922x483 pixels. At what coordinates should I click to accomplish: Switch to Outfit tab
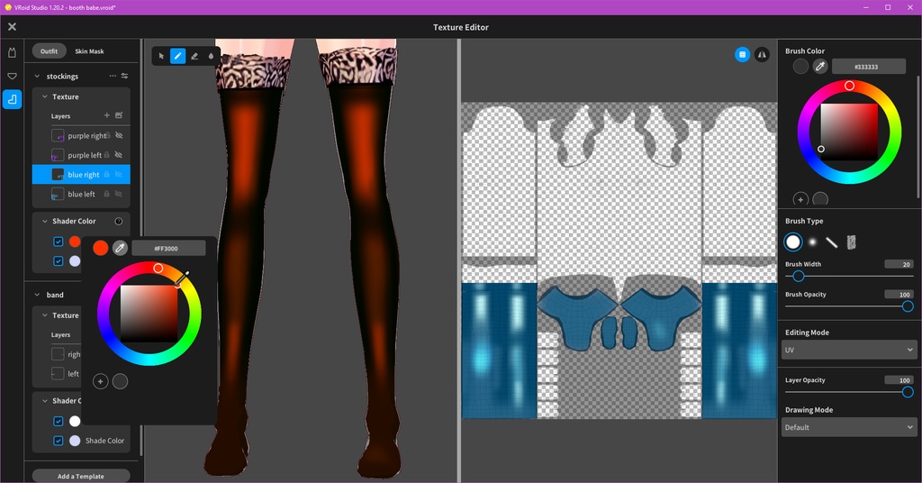(x=49, y=51)
